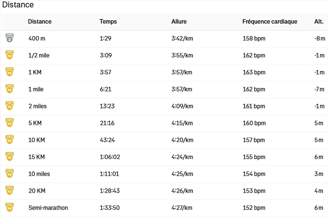Click the 21:16 time for 5 KM

click(107, 123)
